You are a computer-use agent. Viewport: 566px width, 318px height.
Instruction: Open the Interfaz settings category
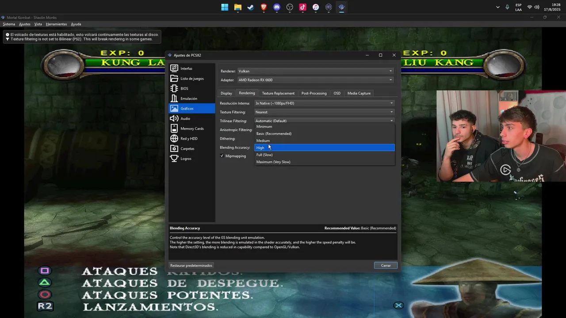pos(192,68)
